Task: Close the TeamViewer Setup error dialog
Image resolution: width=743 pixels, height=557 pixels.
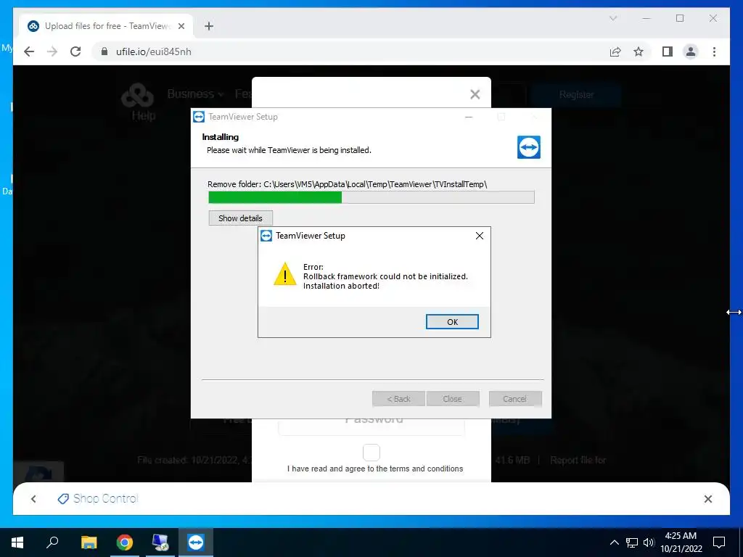Action: point(480,236)
